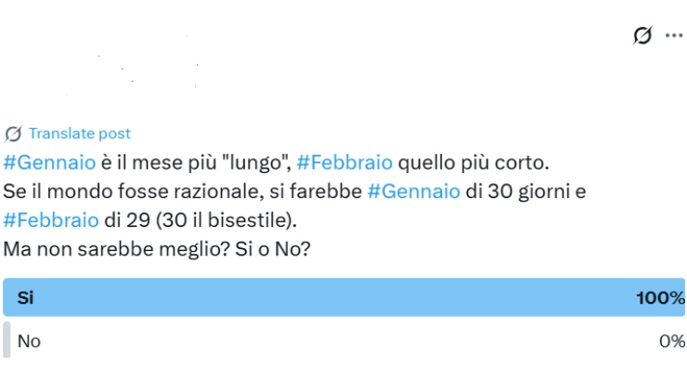This screenshot has height=389, width=687.
Task: Click the 100% poll result label
Action: [x=660, y=297]
